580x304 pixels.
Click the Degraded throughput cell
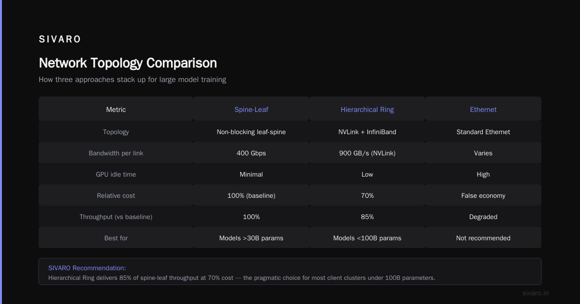pos(483,217)
